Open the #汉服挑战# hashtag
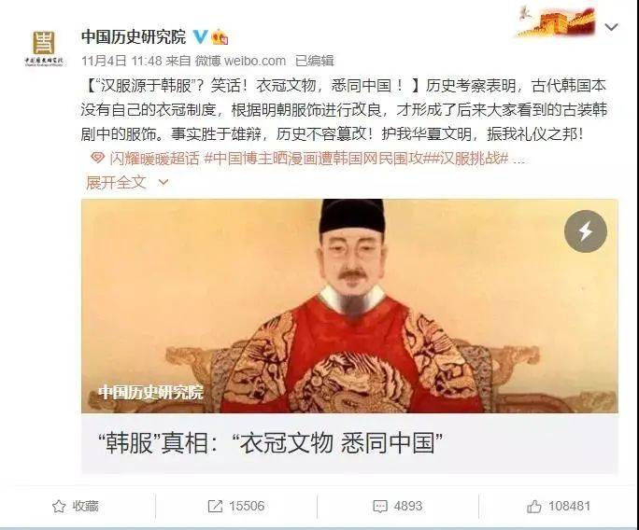 [470, 159]
